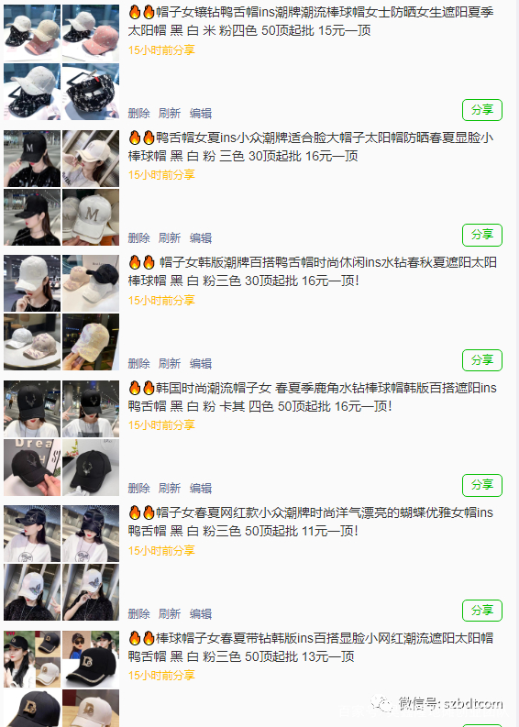Click 刷新 under the 鹿角水钻 listing
Screen dimensions: 519x727
[x=170, y=488]
